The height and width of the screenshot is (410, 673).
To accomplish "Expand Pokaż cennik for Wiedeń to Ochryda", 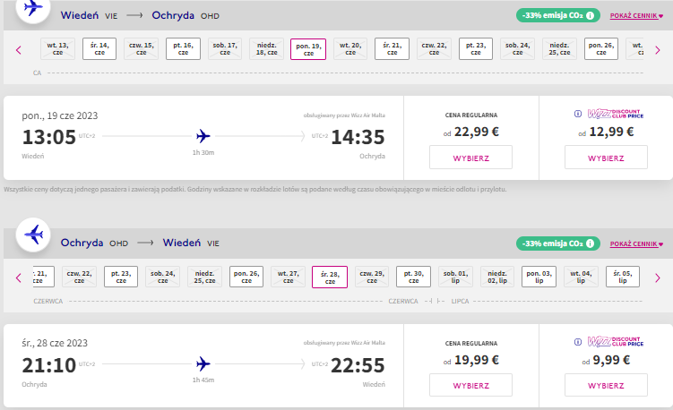I will pyautogui.click(x=636, y=16).
